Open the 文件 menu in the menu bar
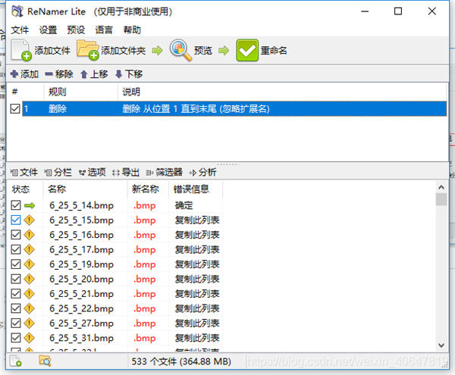Screen dimensions: 455x375 click(x=20, y=30)
